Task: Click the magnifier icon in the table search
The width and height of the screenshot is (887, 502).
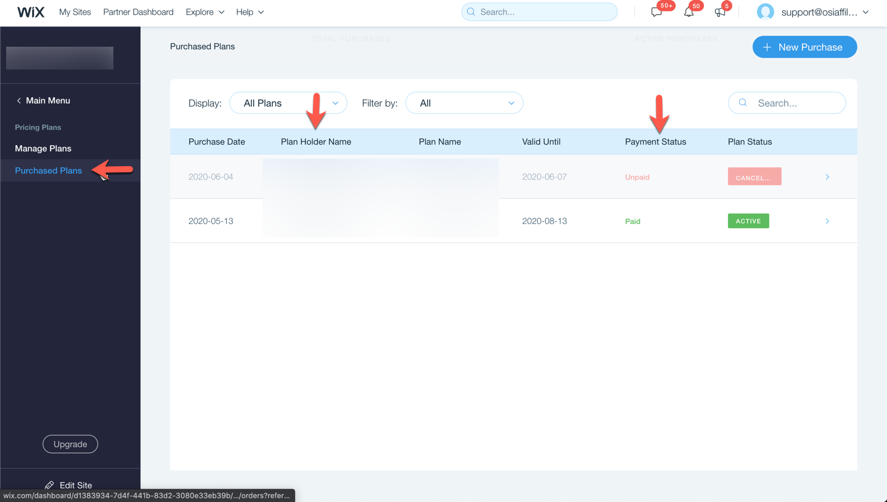Action: coord(743,103)
